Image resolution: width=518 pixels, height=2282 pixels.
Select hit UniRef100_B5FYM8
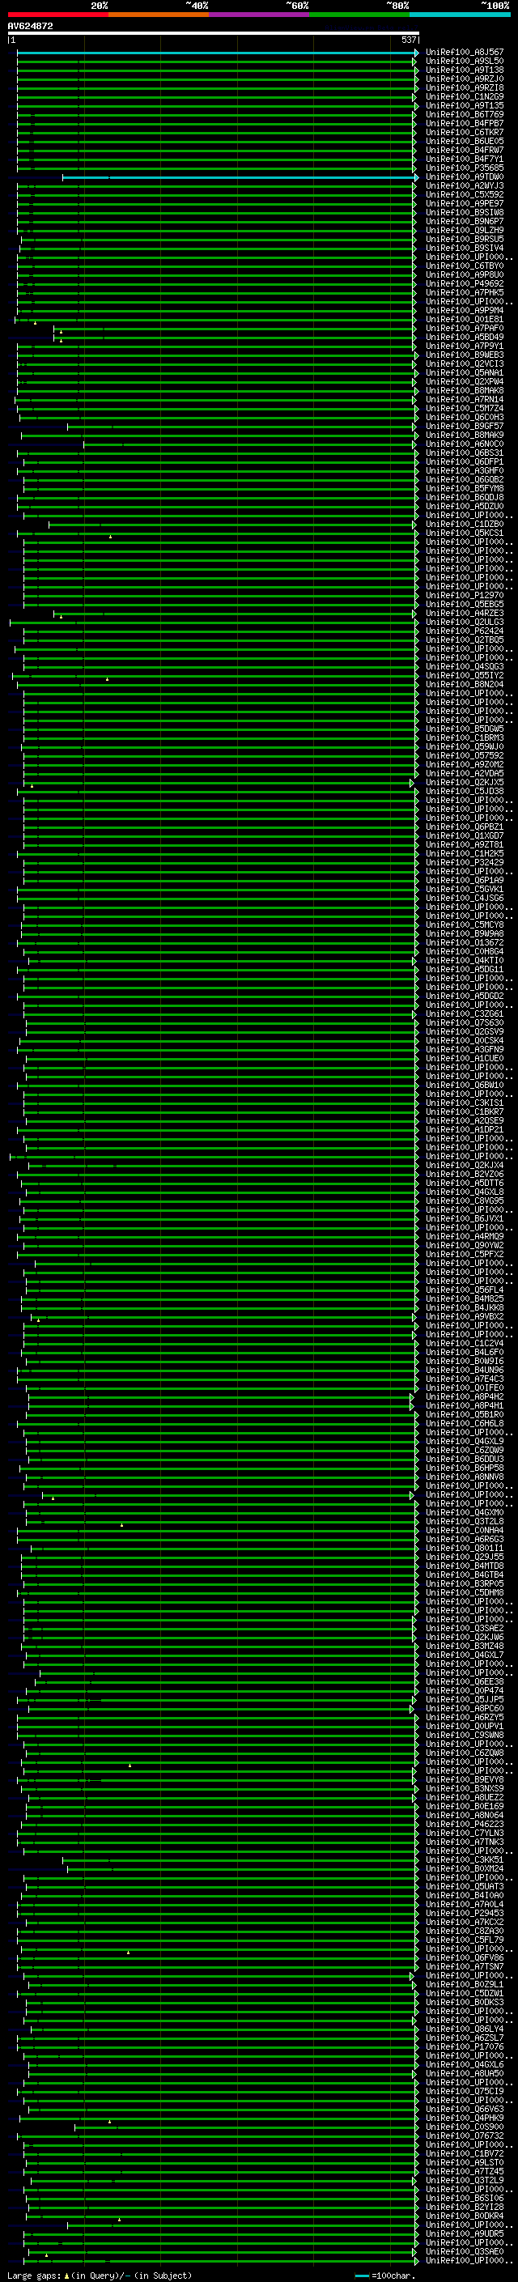pos(465,489)
